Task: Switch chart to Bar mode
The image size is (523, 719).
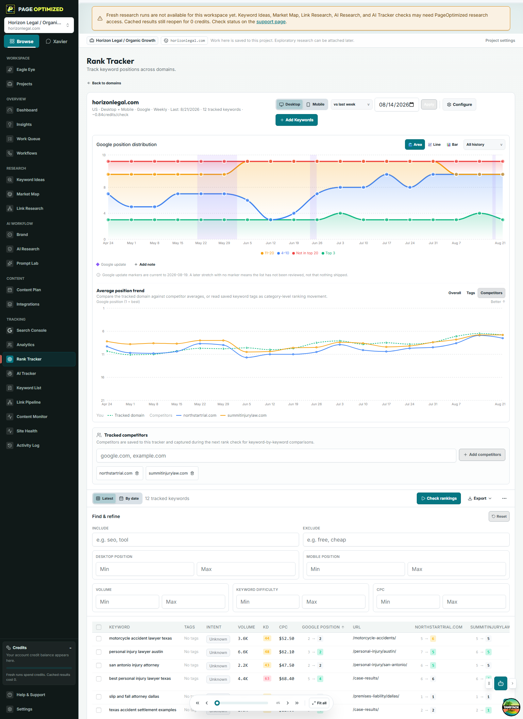Action: (x=452, y=144)
